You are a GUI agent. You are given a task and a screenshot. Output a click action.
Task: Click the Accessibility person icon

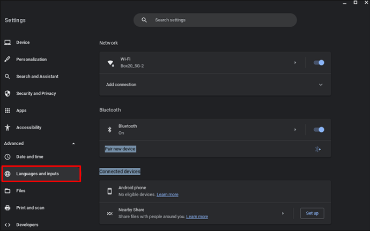click(x=8, y=128)
